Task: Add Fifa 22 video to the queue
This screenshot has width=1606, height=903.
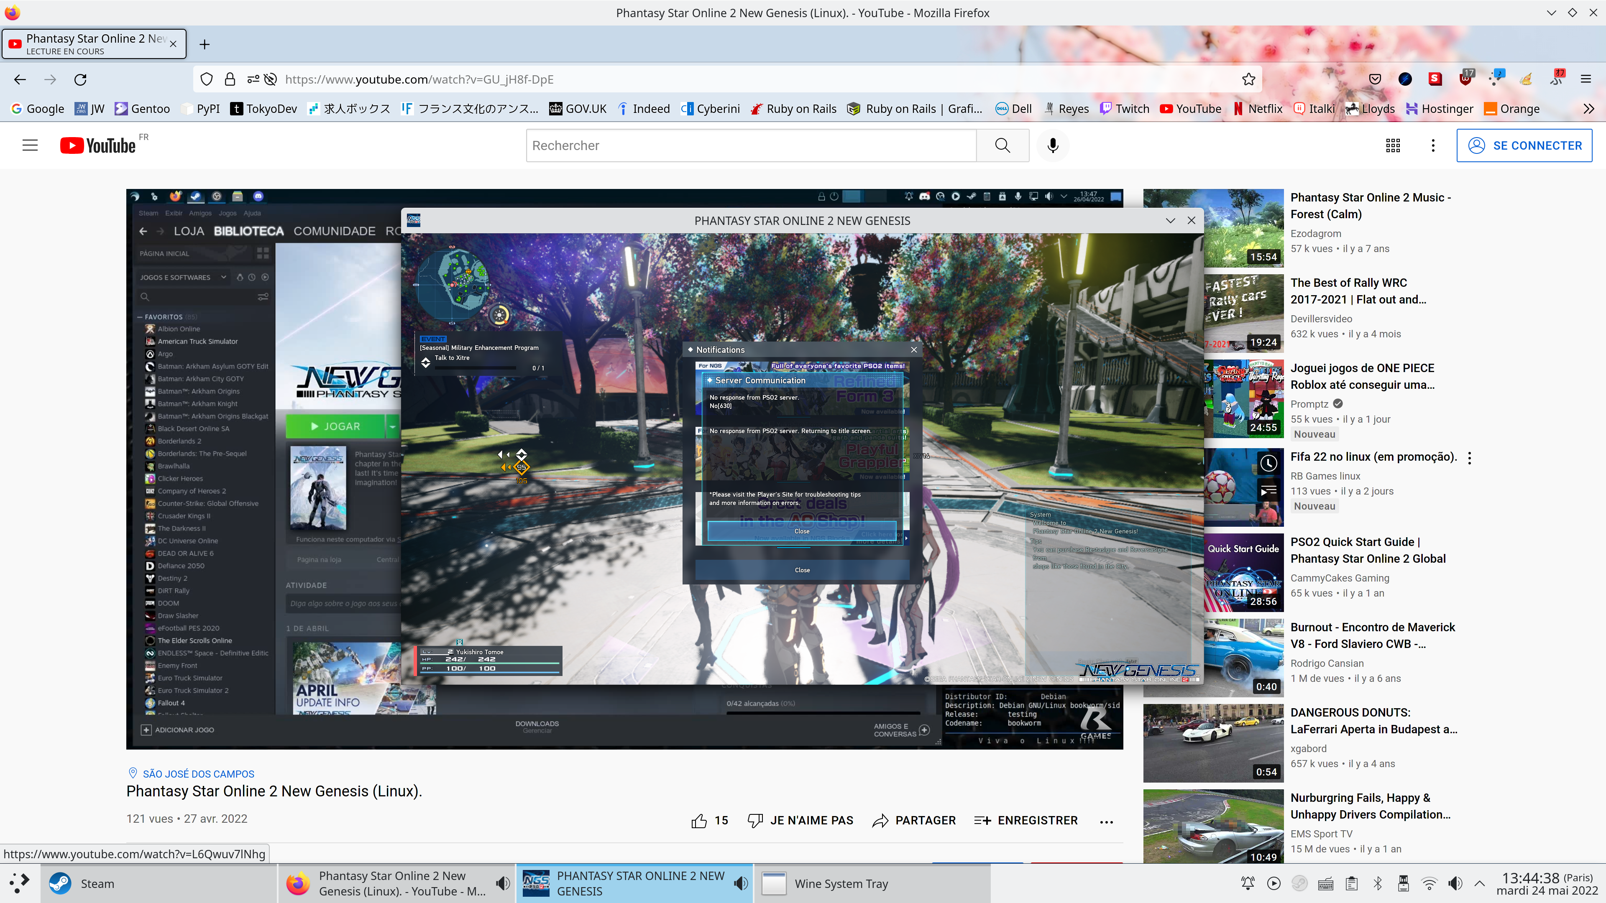Action: click(1269, 491)
